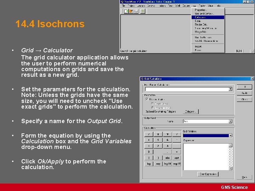The height and width of the screenshot is (191, 255).
Task: Click the sqrt function key
Action: (177, 158)
